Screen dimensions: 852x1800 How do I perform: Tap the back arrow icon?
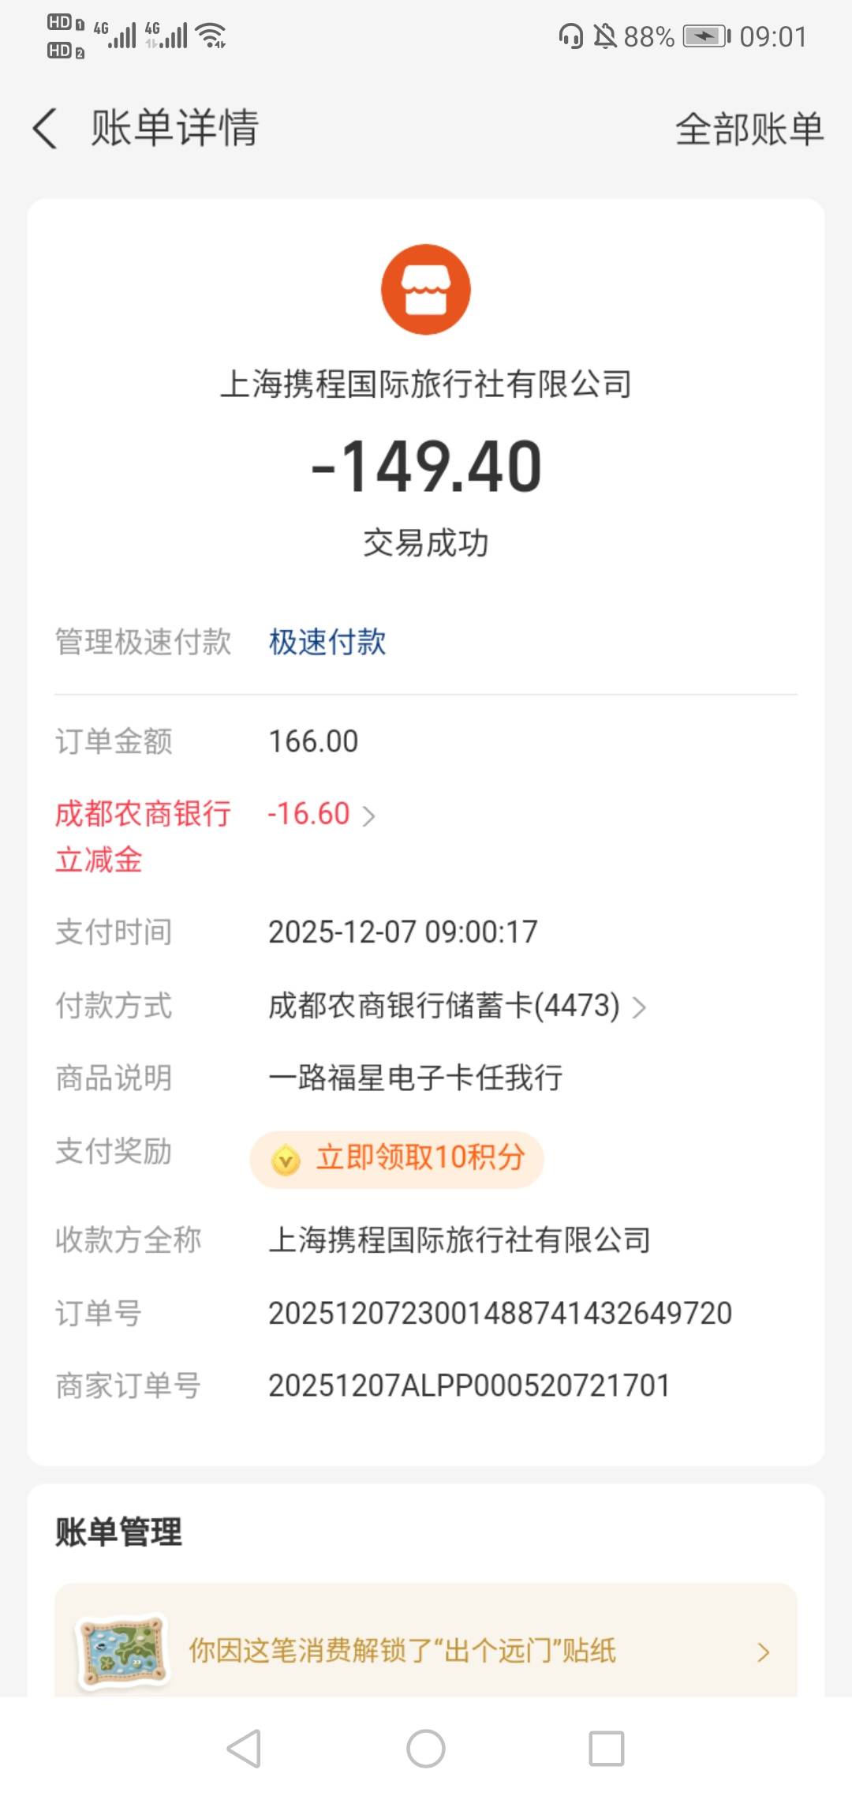click(45, 129)
